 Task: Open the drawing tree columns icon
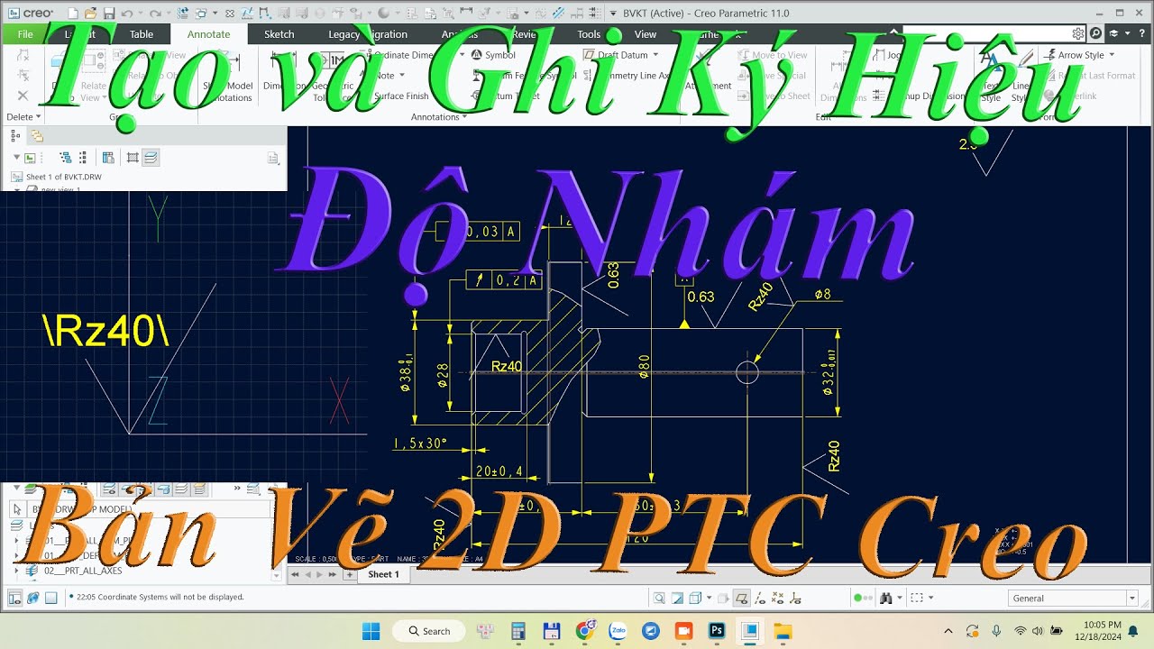(x=108, y=158)
